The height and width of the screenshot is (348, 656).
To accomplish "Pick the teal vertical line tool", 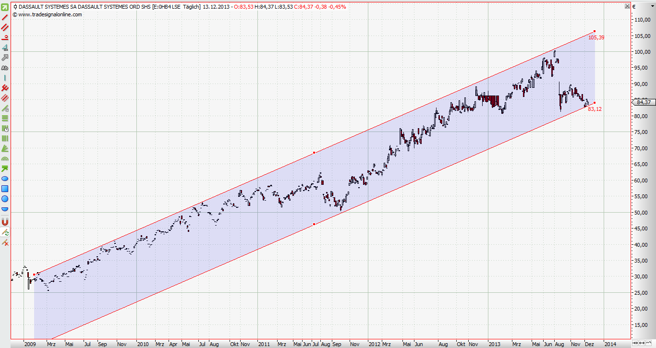I will click(x=5, y=78).
